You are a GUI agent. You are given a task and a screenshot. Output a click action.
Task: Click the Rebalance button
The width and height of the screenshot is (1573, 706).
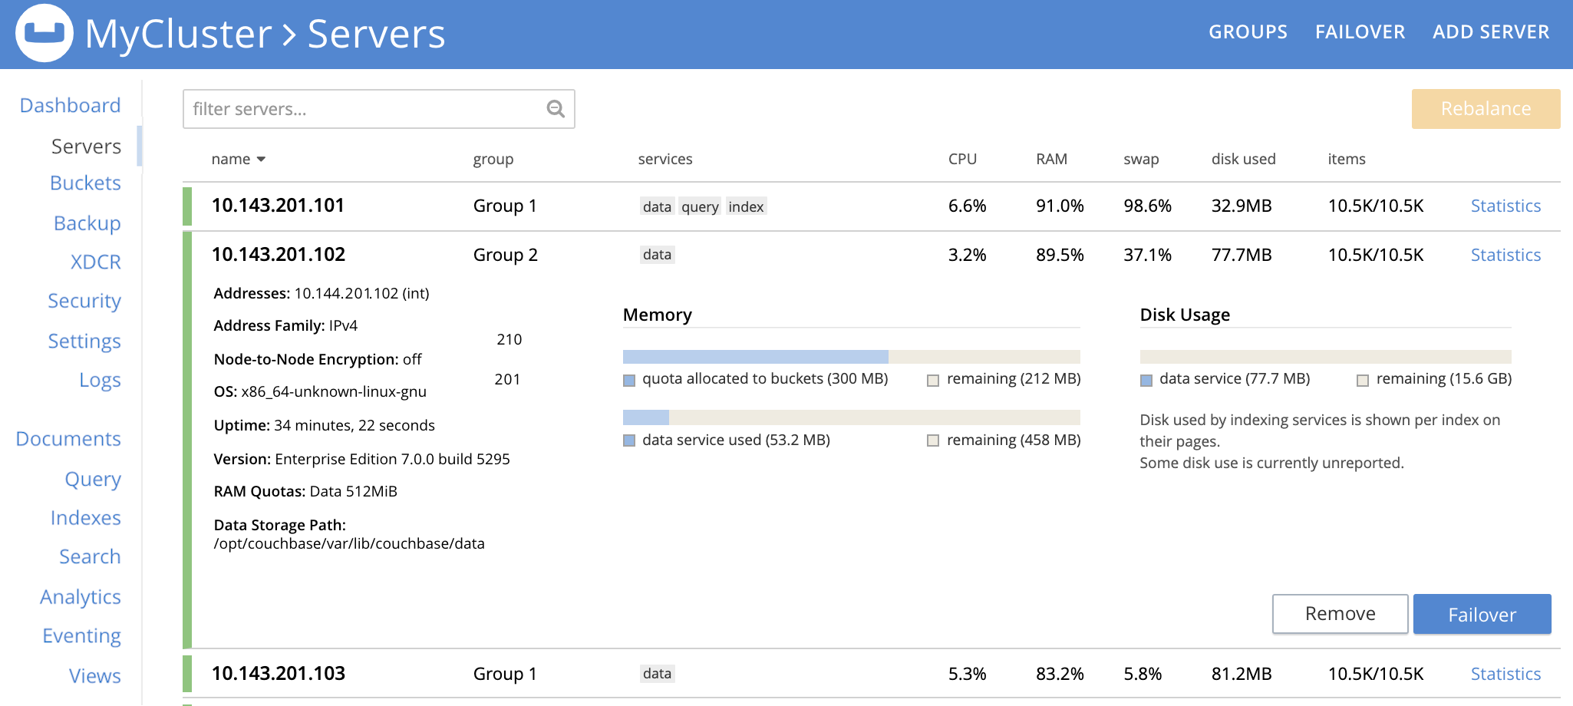(x=1486, y=108)
